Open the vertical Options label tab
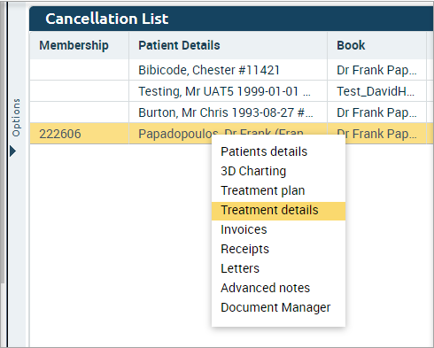This screenshot has width=434, height=348. 16,118
